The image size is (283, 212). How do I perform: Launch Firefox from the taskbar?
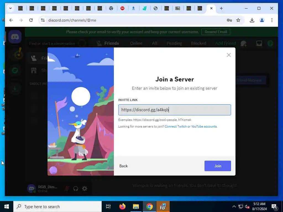tap(122, 206)
